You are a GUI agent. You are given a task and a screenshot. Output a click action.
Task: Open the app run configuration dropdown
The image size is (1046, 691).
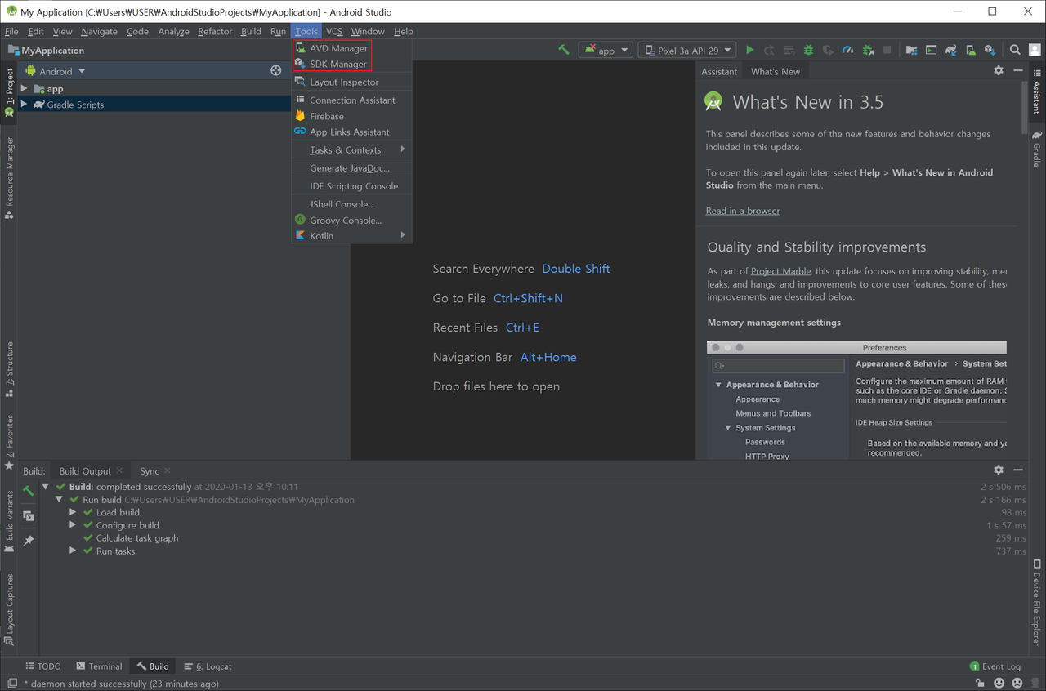(x=606, y=50)
